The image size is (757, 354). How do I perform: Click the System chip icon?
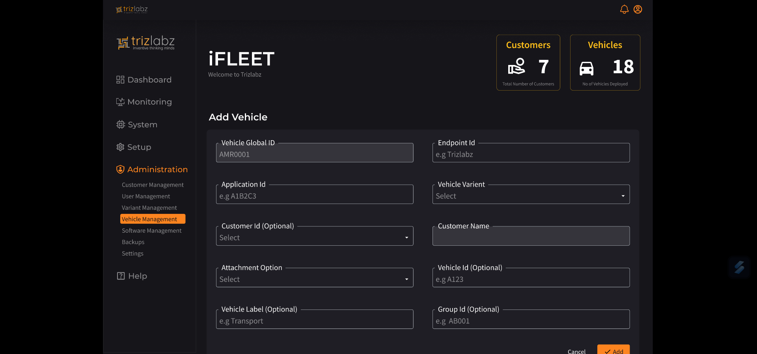121,124
